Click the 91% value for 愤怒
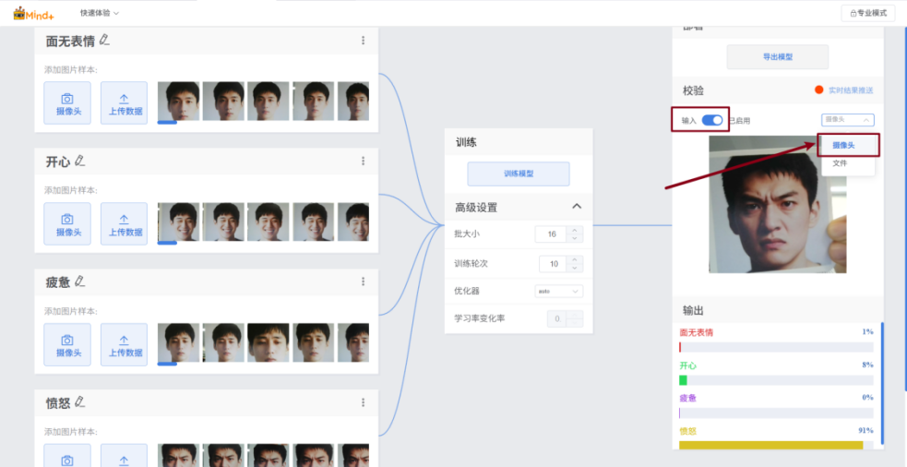The height and width of the screenshot is (467, 907). coord(865,430)
